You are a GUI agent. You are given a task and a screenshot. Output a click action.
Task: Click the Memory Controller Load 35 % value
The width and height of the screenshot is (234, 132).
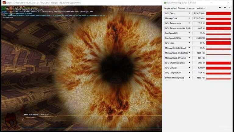click(199, 48)
